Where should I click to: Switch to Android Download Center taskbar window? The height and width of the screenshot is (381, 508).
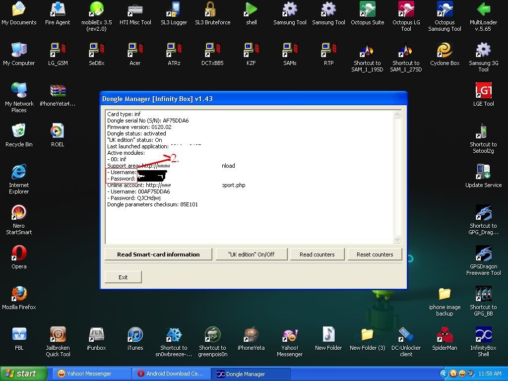[x=171, y=374]
